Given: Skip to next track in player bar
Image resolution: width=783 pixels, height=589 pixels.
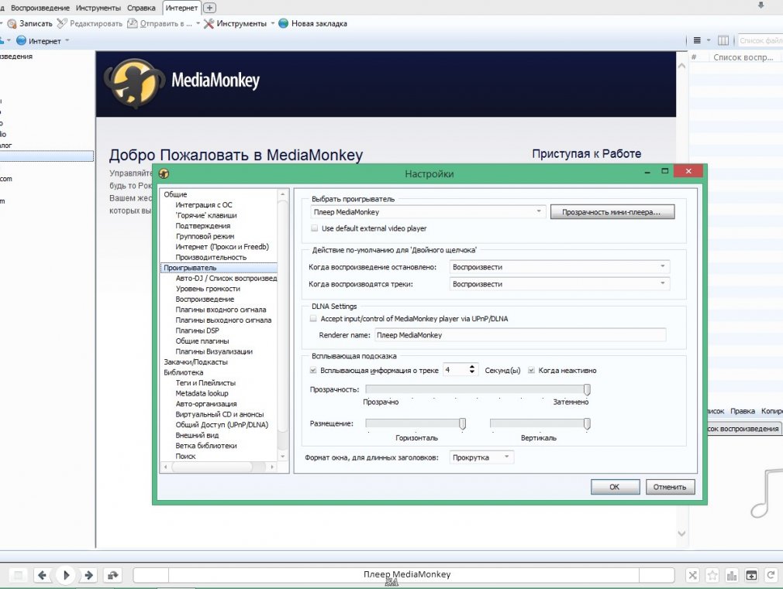Looking at the screenshot, I should pyautogui.click(x=89, y=575).
